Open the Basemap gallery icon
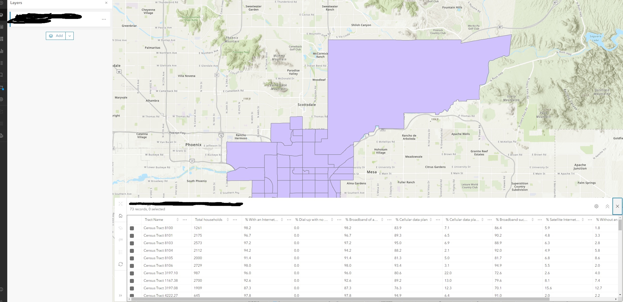Viewport: 623px width, 302px height. point(2,39)
